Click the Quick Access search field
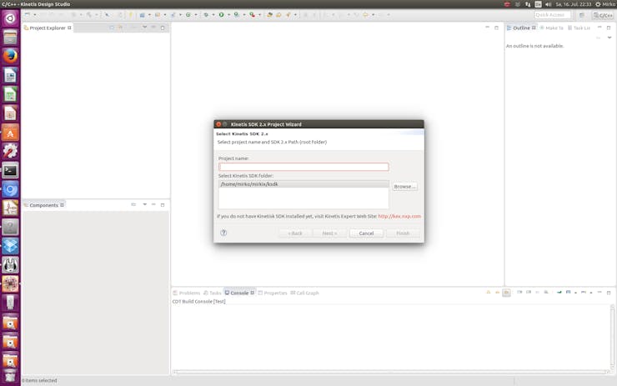Screen dimensions: 617x386 coord(552,15)
